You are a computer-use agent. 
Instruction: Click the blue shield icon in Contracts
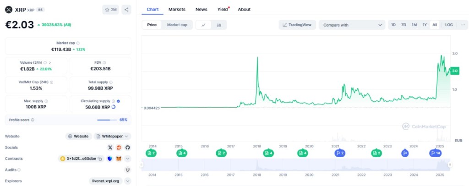click(110, 159)
